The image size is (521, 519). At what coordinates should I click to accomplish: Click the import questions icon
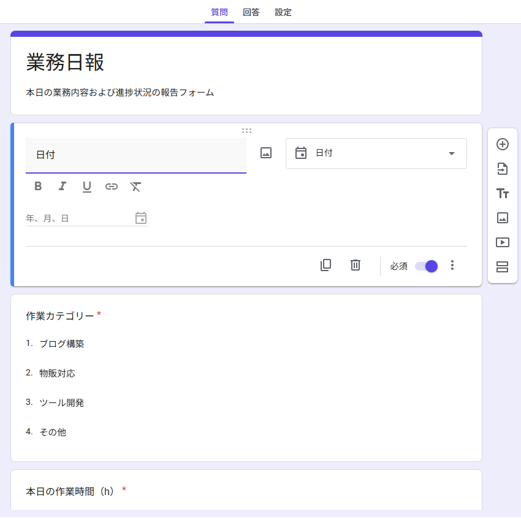tap(502, 169)
